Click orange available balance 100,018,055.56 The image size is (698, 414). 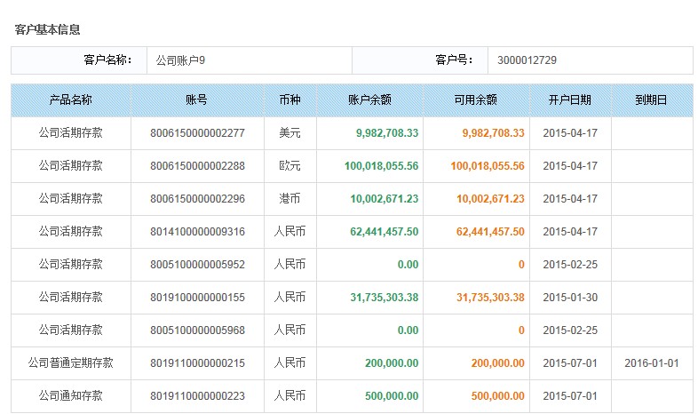(x=488, y=166)
